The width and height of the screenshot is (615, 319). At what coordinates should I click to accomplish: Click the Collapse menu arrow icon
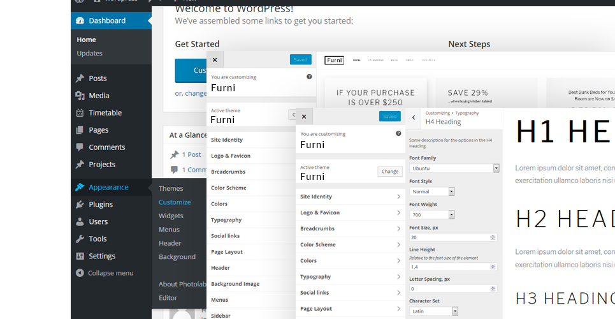click(x=80, y=273)
